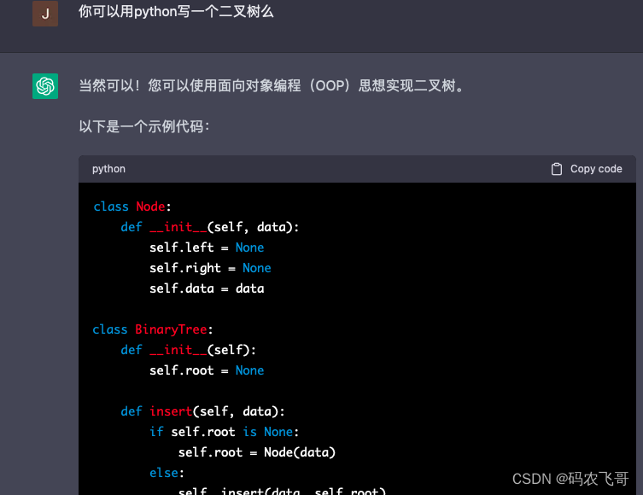
Task: Click the user avatar with letter J
Action: coord(45,13)
